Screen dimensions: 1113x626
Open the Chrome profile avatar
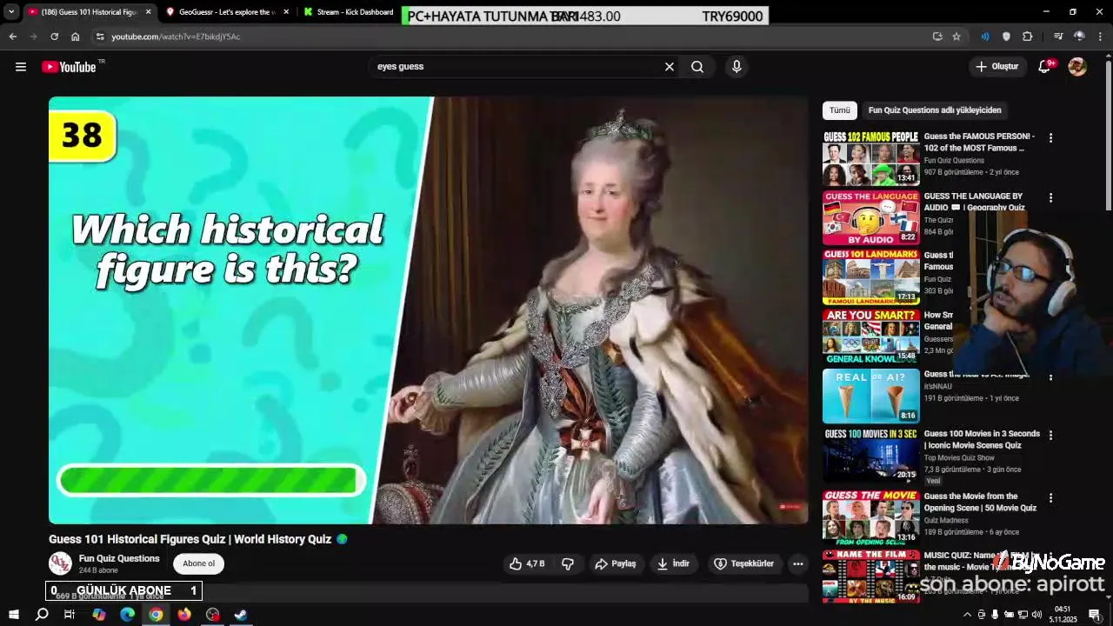[1079, 37]
